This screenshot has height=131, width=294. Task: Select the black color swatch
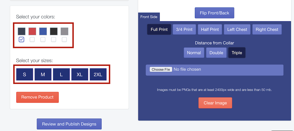coord(54,32)
